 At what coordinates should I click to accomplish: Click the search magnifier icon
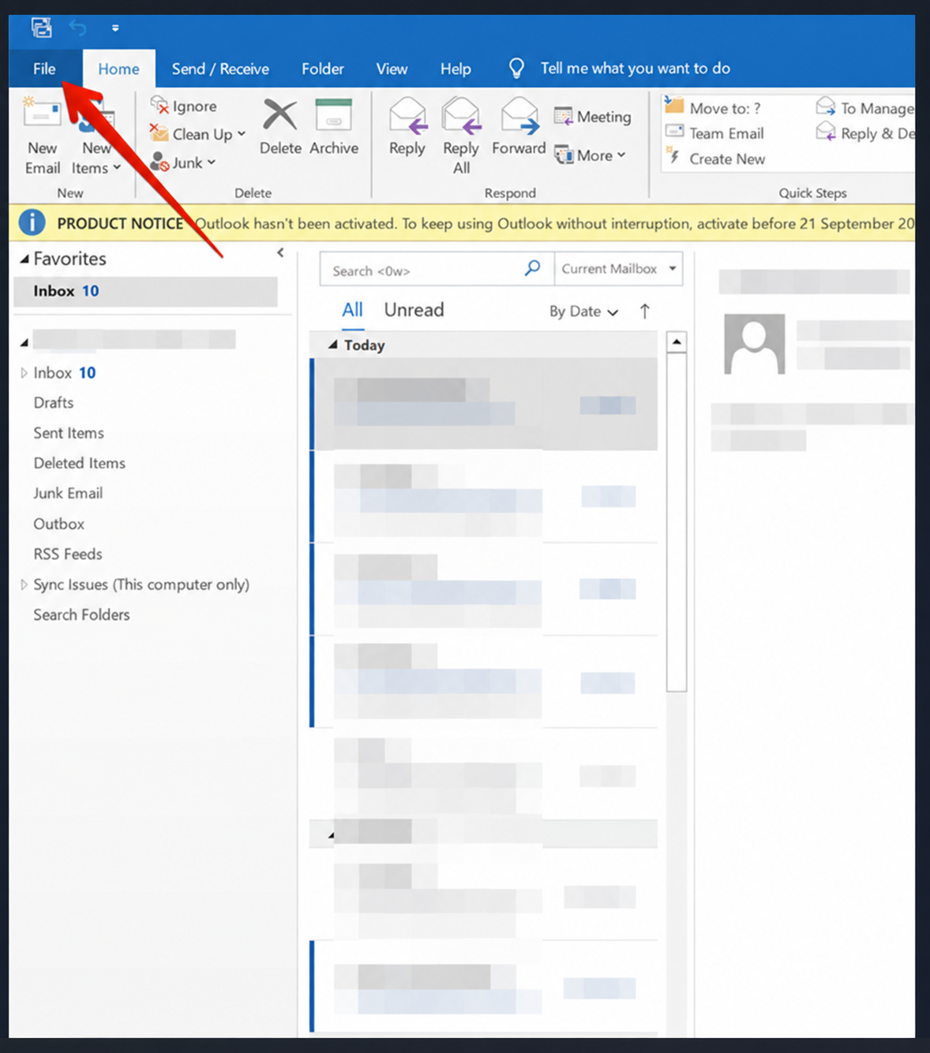coord(533,268)
